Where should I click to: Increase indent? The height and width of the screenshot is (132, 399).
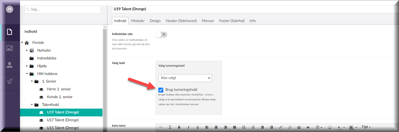pyautogui.click(x=271, y=127)
